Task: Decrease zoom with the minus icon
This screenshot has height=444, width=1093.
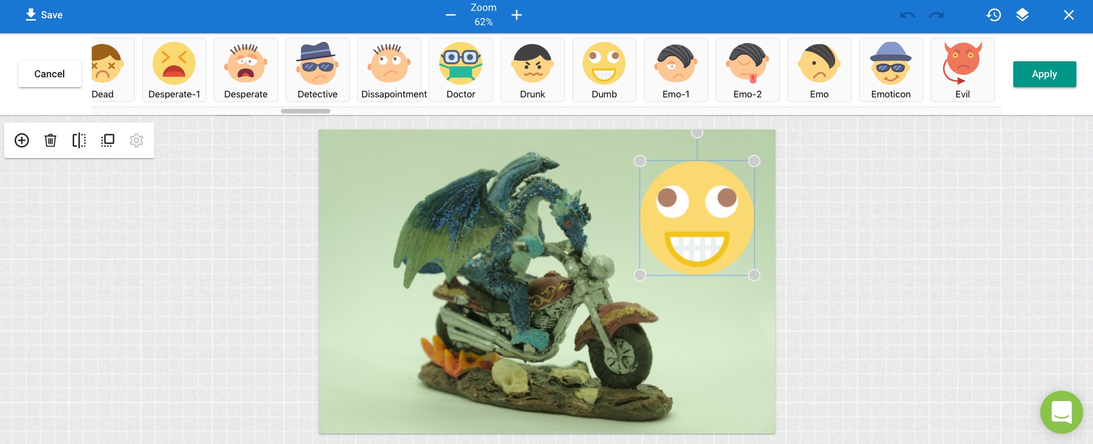Action: coord(451,15)
